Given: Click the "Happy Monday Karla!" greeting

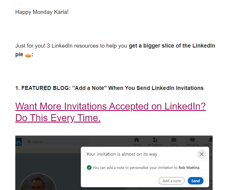Looking at the screenshot, I should point(42,12).
